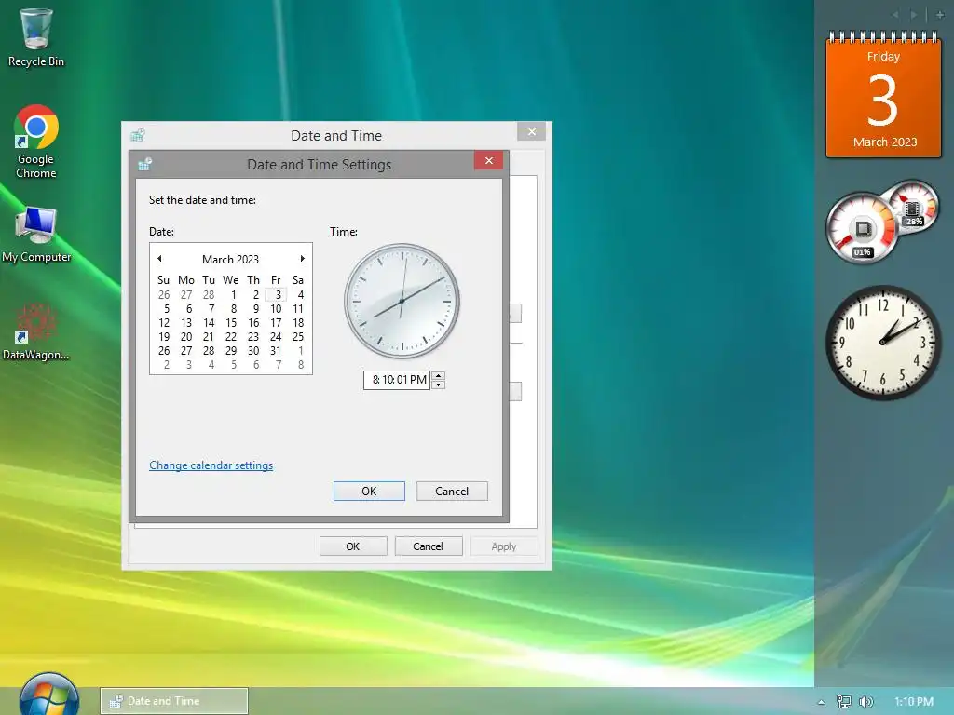The image size is (954, 715).
Task: Open the DataWagon desktop shortcut
Action: (x=36, y=332)
